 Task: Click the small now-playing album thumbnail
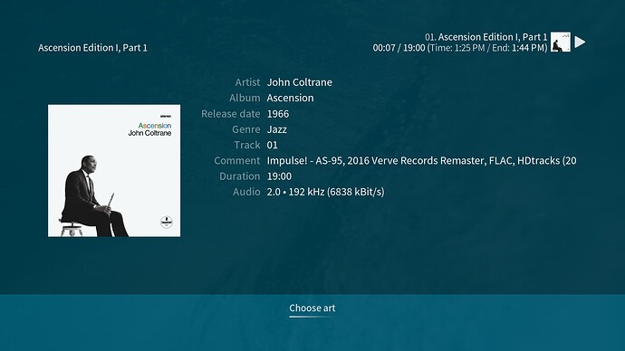coord(561,43)
